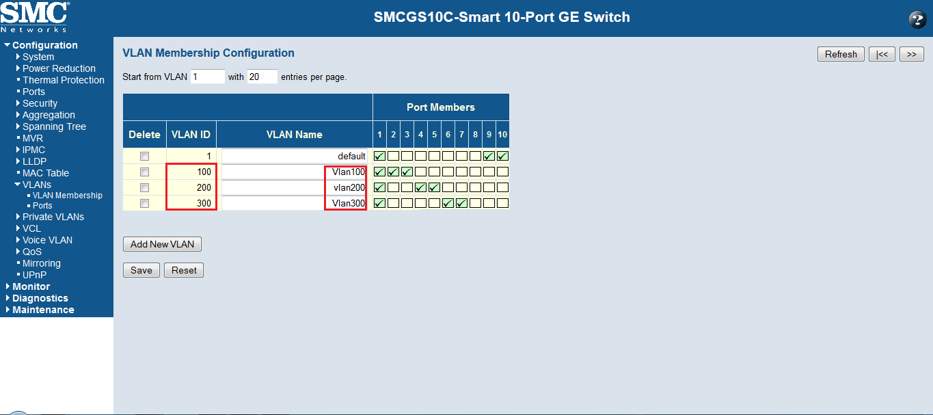This screenshot has height=415, width=933.
Task: Go to next VLAN entries page
Action: tap(912, 55)
